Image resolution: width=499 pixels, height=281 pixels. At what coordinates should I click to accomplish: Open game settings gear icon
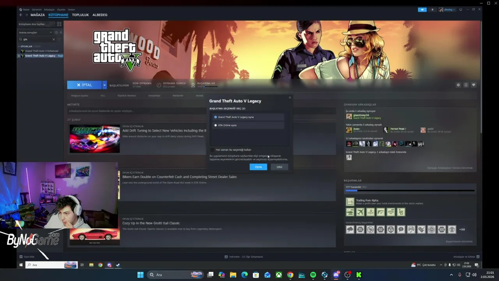[458, 85]
